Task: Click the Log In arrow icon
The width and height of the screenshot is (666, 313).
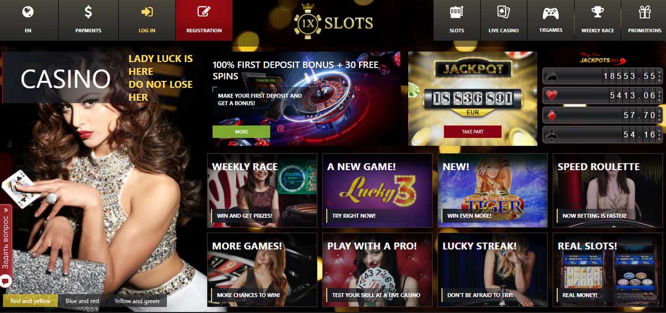Action: [147, 12]
